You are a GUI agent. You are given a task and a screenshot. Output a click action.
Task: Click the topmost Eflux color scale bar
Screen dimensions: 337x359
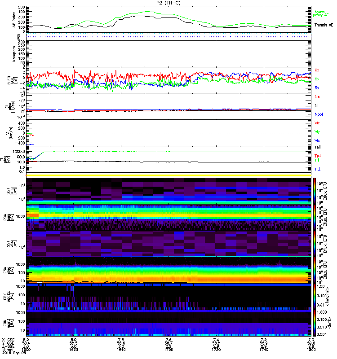tap(315, 189)
